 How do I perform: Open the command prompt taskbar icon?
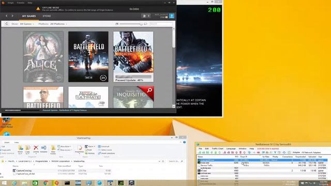click(x=67, y=183)
